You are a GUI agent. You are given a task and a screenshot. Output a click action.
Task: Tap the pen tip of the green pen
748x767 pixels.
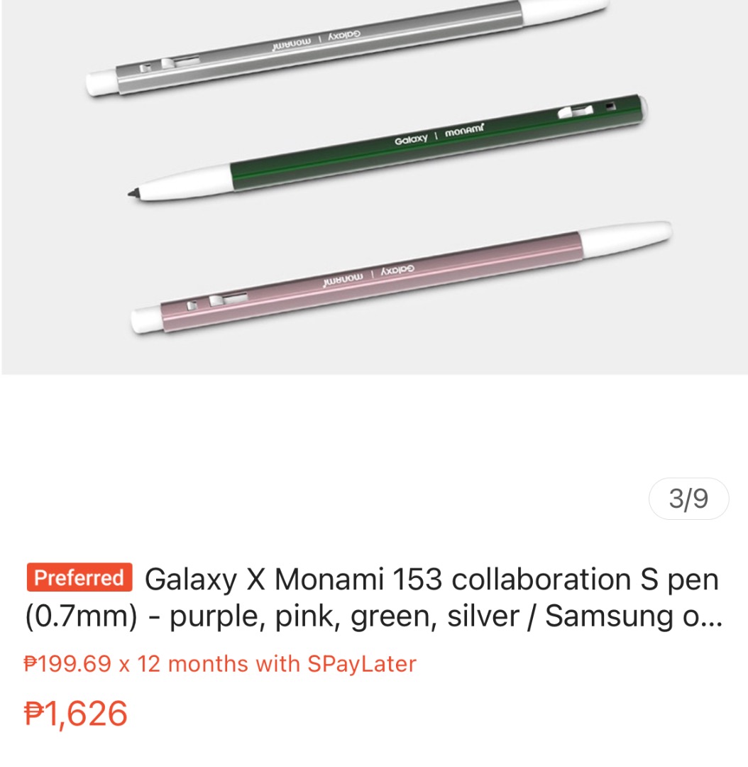point(133,190)
